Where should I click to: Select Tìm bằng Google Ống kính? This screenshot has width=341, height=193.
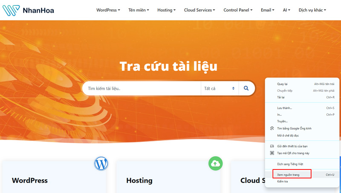pos(302,129)
